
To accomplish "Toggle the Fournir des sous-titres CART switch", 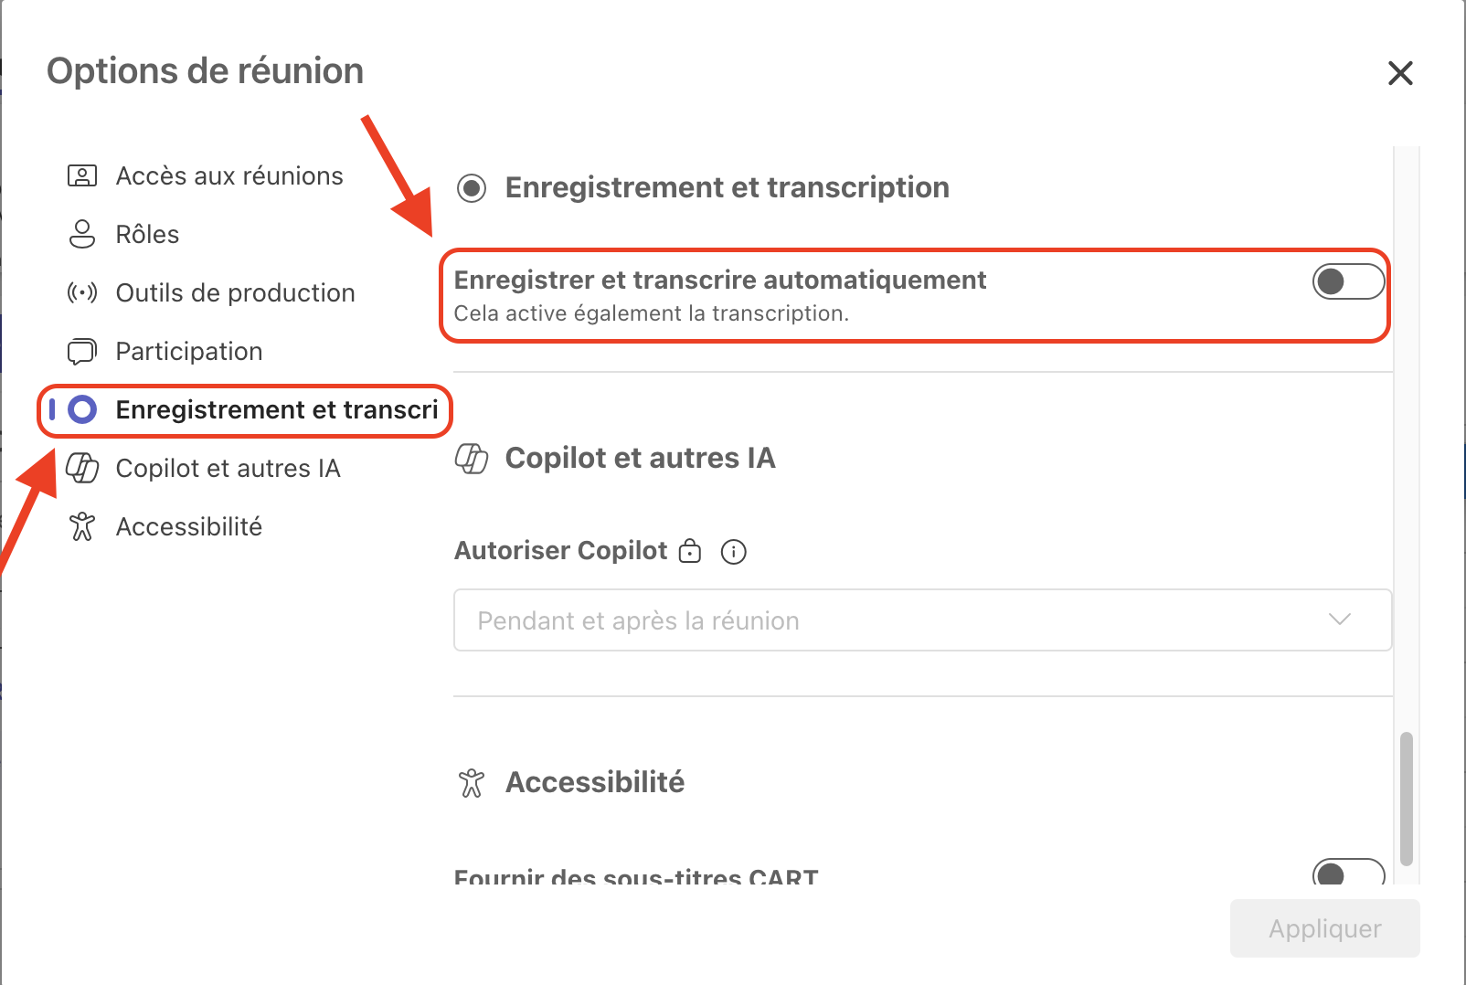I will pos(1348,874).
